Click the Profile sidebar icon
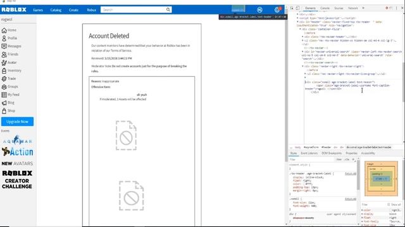Screen dimensions: 405x227 tap(4, 38)
